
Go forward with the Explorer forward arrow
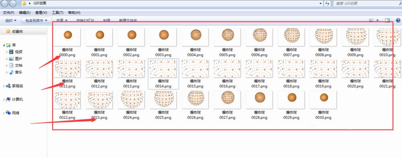click(x=13, y=3)
